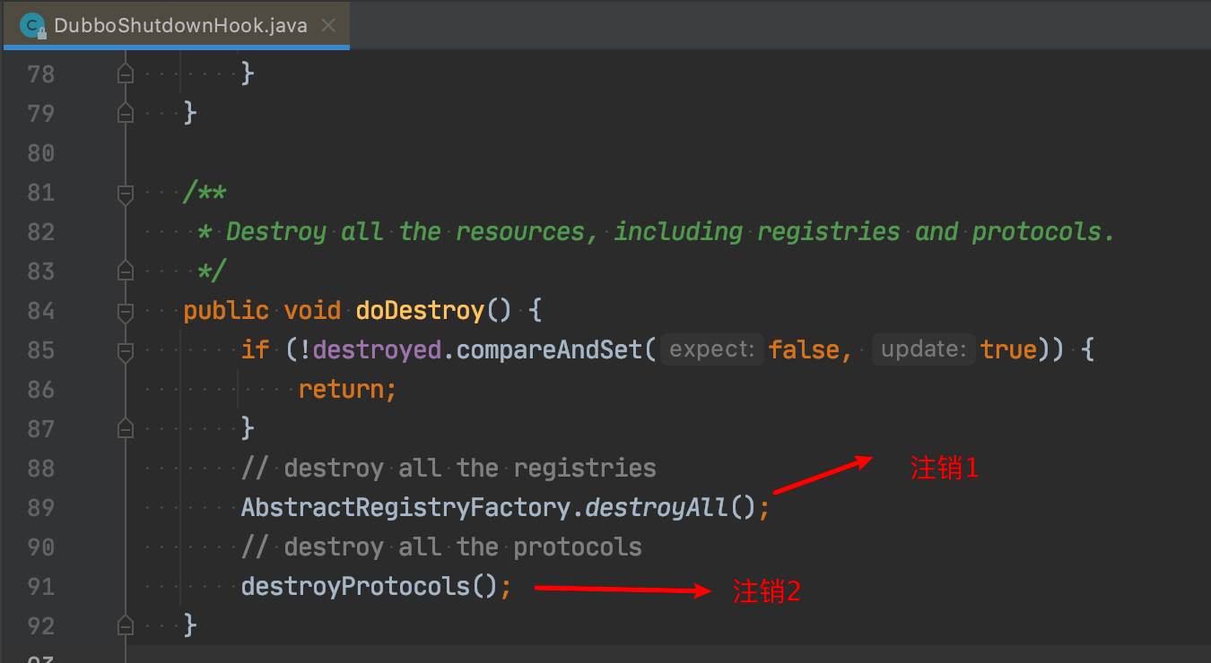This screenshot has height=663, width=1211.
Task: Click the destroyed field reference
Action: (377, 350)
